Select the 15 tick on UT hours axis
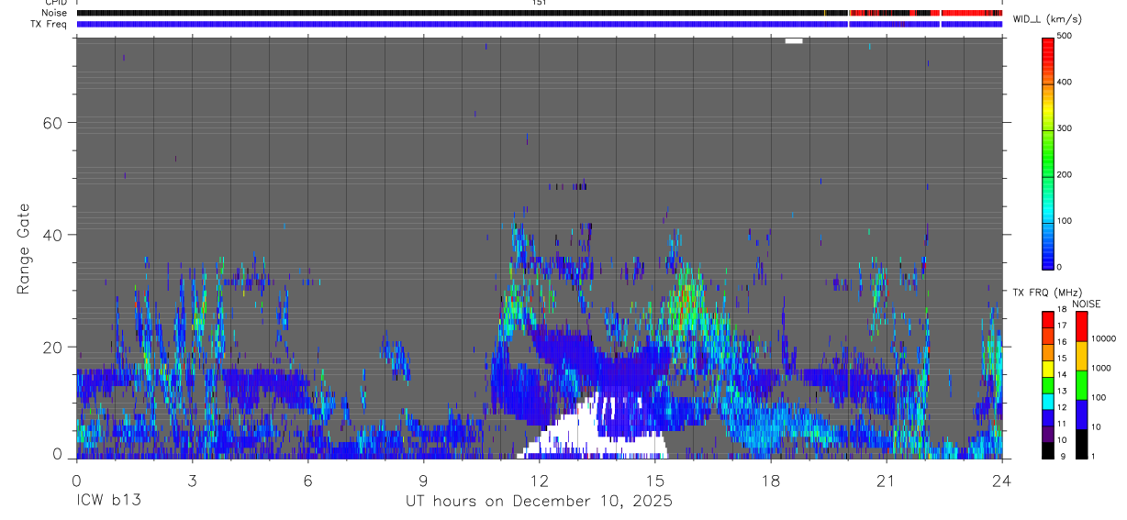This screenshot has height=520, width=1127. 654,480
